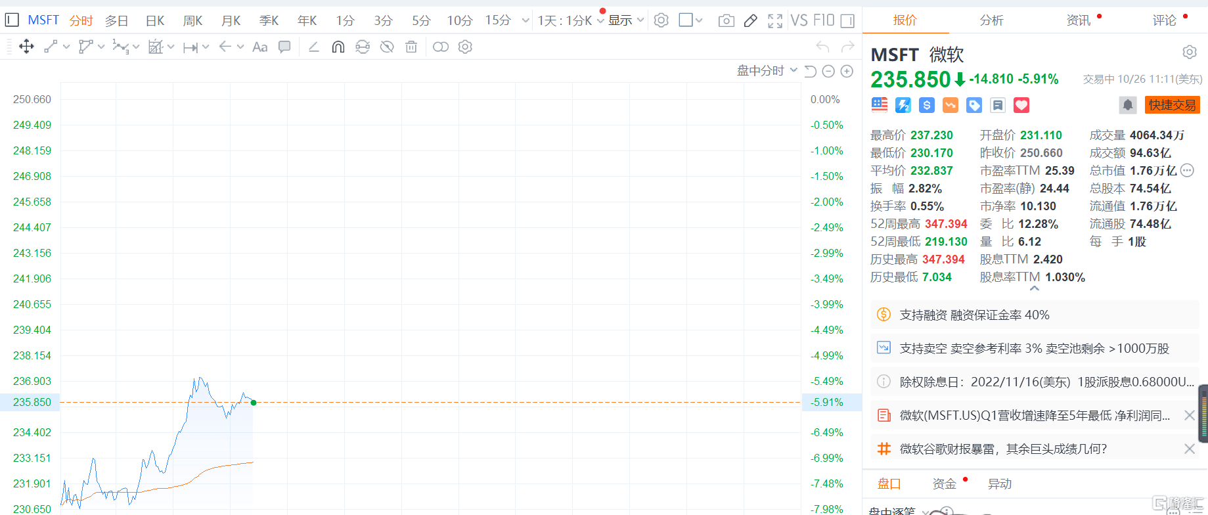Collapse the quote details chevron
The image size is (1208, 515).
(x=1035, y=288)
